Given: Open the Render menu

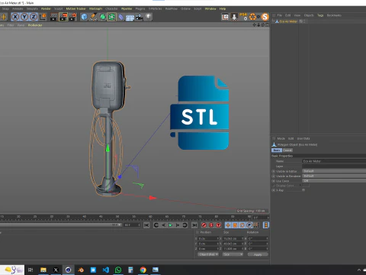Looking at the screenshot, I should tap(46, 8).
